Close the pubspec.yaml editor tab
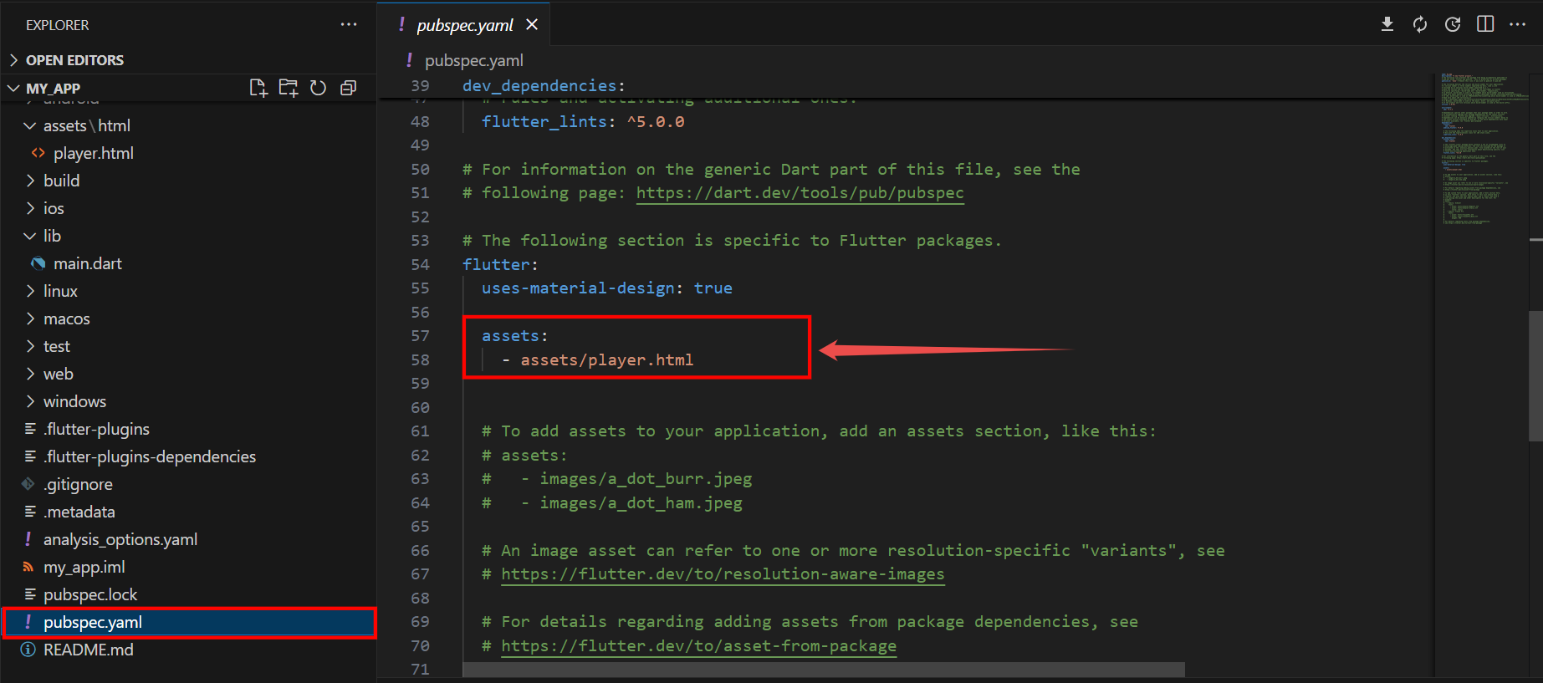Screen dimensions: 1543x683 pyautogui.click(x=532, y=25)
